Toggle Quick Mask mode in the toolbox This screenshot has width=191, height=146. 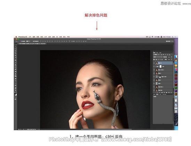pos(15,97)
